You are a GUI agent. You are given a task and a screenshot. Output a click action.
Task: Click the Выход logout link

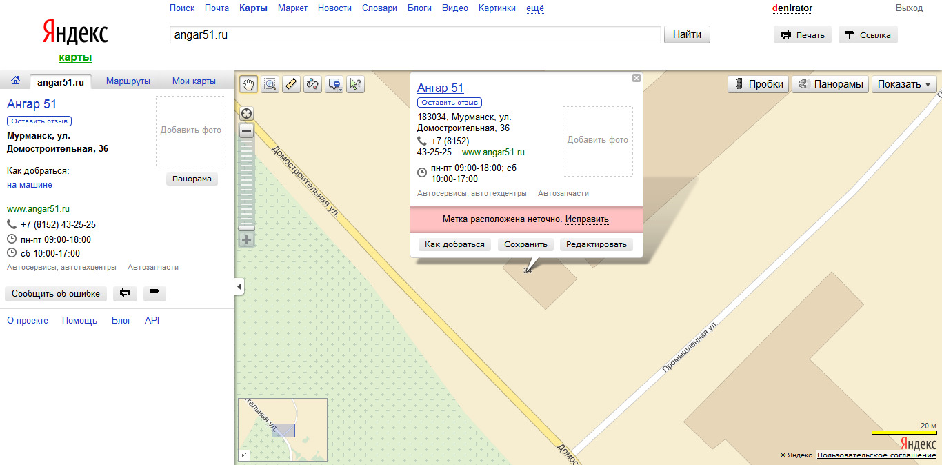[x=909, y=8]
